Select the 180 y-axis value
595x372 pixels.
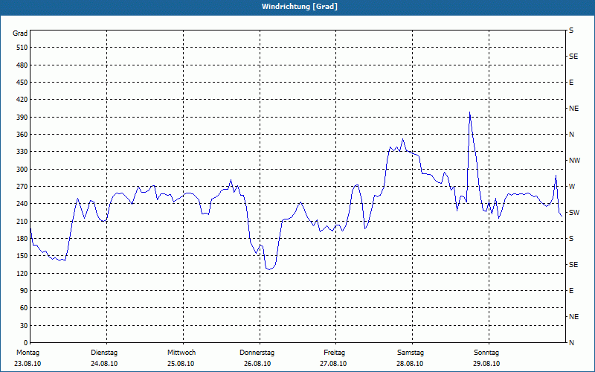22,238
